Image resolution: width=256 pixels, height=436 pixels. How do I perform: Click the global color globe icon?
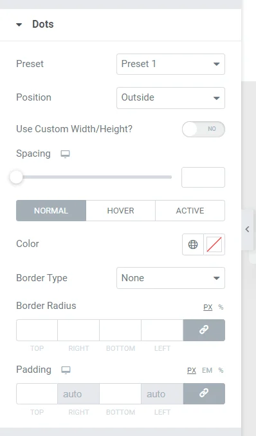(193, 244)
